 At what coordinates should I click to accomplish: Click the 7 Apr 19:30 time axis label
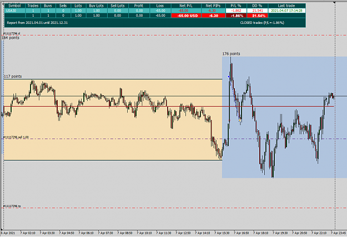(x=280, y=233)
